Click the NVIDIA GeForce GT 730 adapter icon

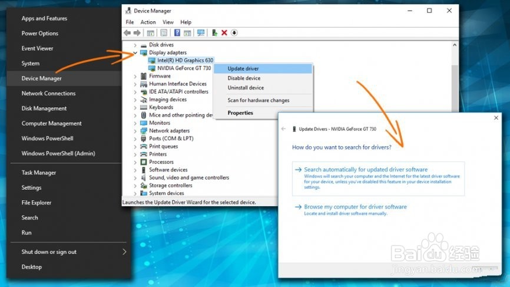pyautogui.click(x=151, y=68)
